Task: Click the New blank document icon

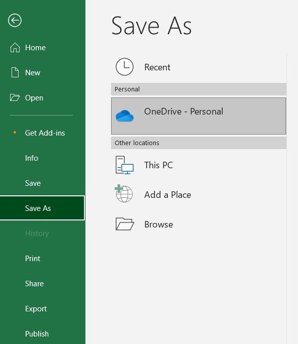Action: pyautogui.click(x=15, y=72)
